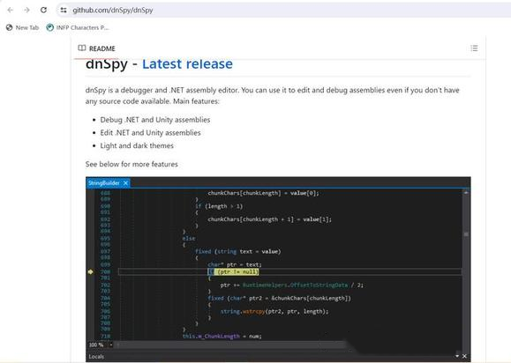Open site information icon in address bar
The image size is (511, 363).
(64, 10)
